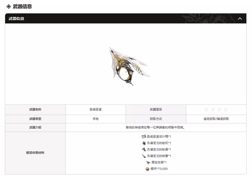The height and width of the screenshot is (176, 252).
Task: Open the 告谕圣言的枪管*1 material link
Action: (159, 156)
